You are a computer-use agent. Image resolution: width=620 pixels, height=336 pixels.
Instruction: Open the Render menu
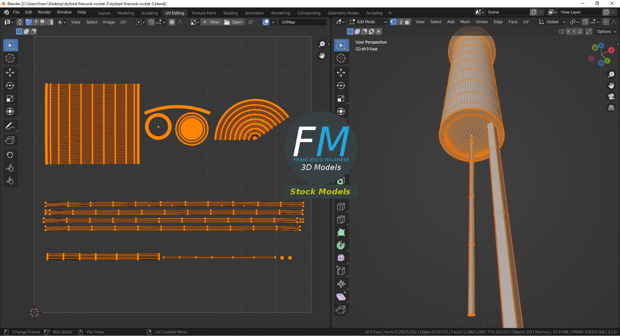coord(44,12)
